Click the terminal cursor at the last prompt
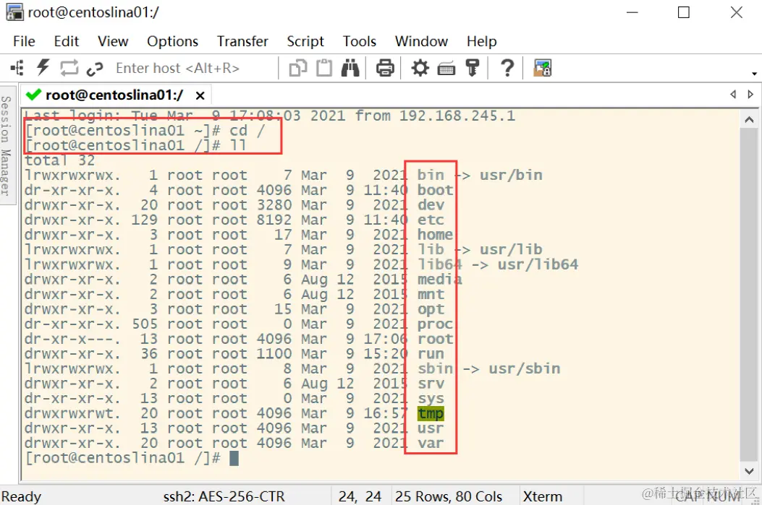This screenshot has width=762, height=505. click(234, 459)
